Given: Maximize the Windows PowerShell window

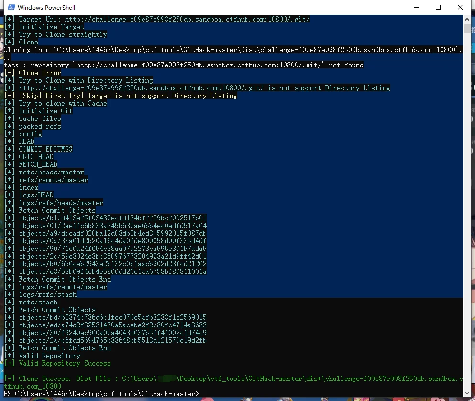Looking at the screenshot, I should 438,7.
